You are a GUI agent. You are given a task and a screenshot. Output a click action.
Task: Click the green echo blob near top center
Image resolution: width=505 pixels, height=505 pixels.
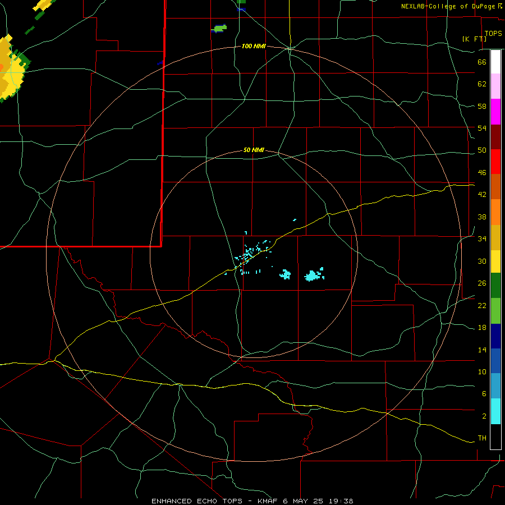tap(220, 29)
